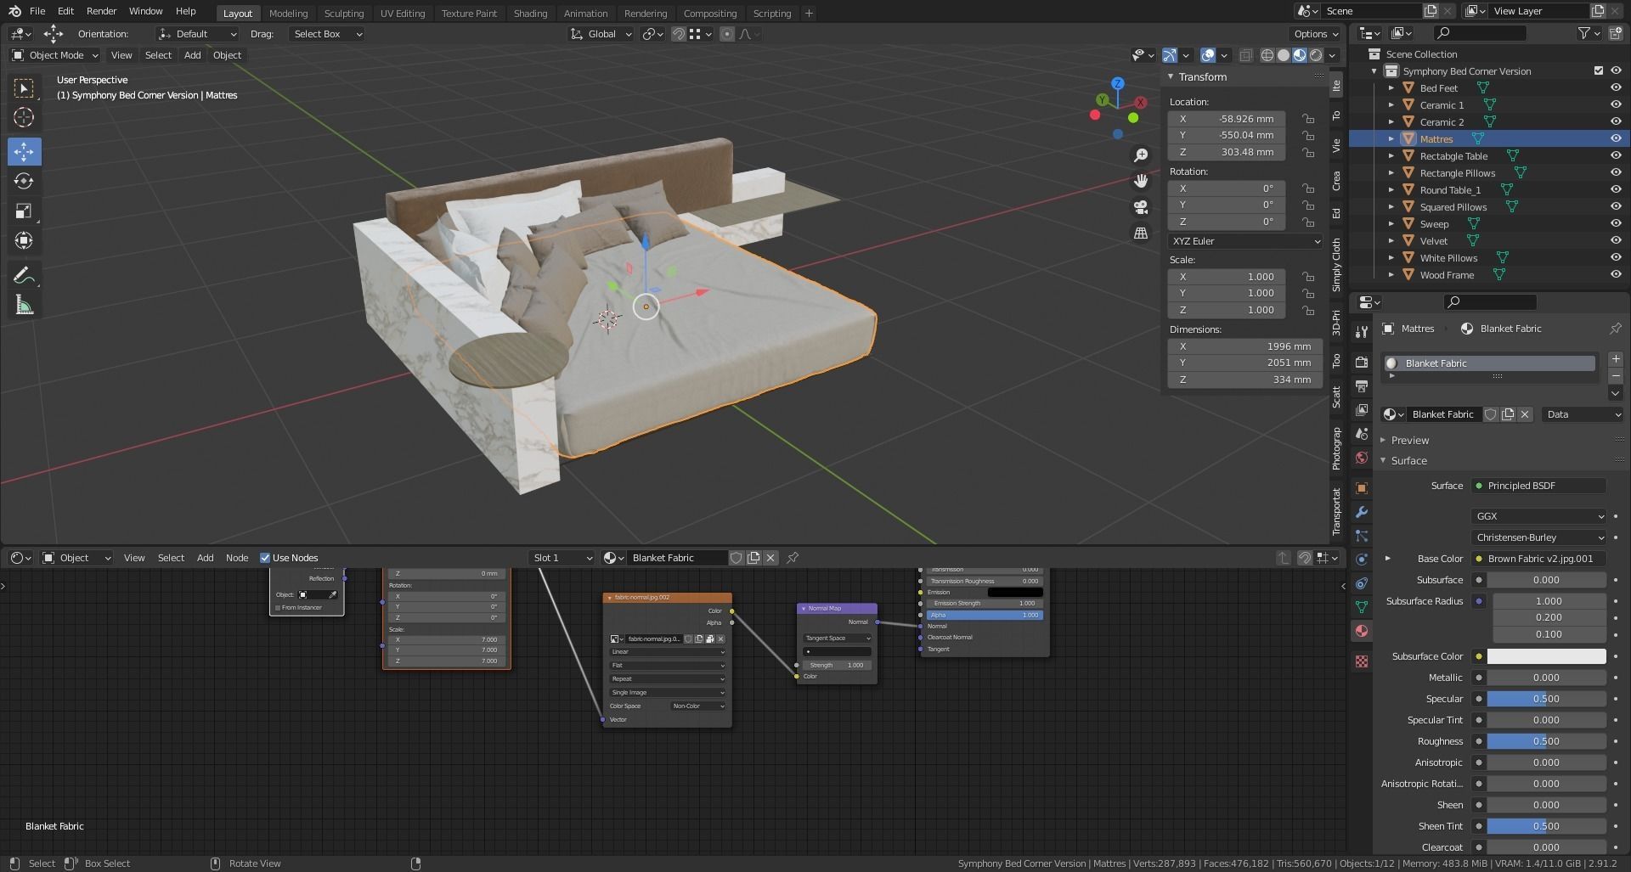The image size is (1631, 872).
Task: Select the Cursor tool in viewport toolbar
Action: pyautogui.click(x=24, y=117)
